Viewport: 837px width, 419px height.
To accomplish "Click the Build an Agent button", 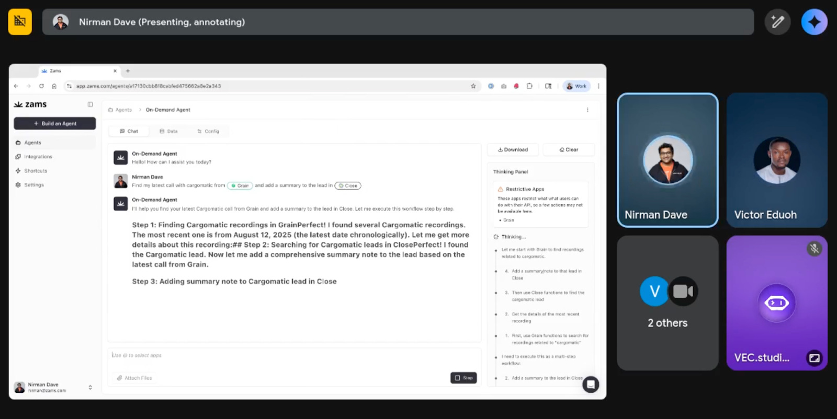I will [x=55, y=123].
